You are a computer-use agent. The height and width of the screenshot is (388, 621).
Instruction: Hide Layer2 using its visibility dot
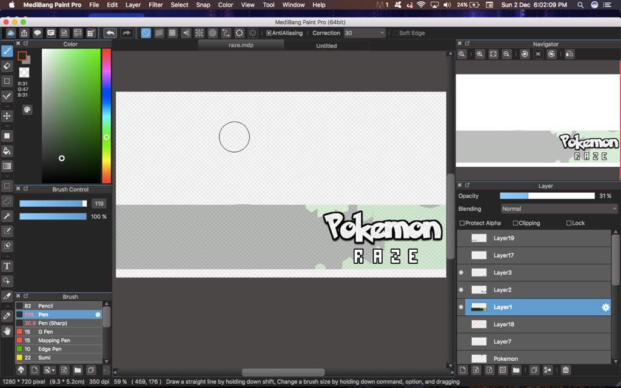click(461, 290)
